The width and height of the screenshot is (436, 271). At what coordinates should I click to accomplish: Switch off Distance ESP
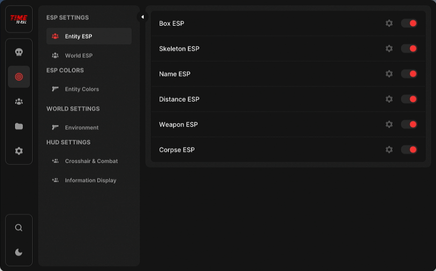click(409, 99)
